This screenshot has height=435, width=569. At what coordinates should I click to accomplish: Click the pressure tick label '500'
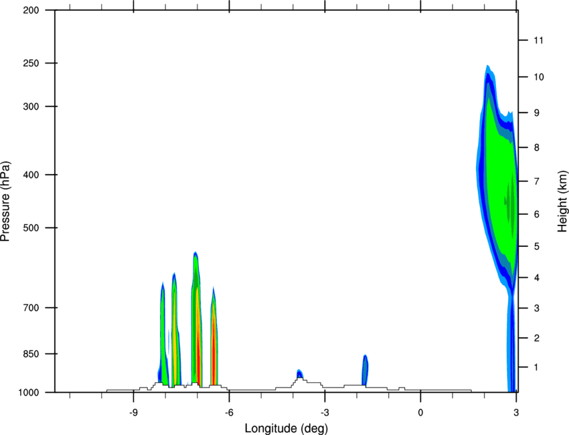pos(31,228)
